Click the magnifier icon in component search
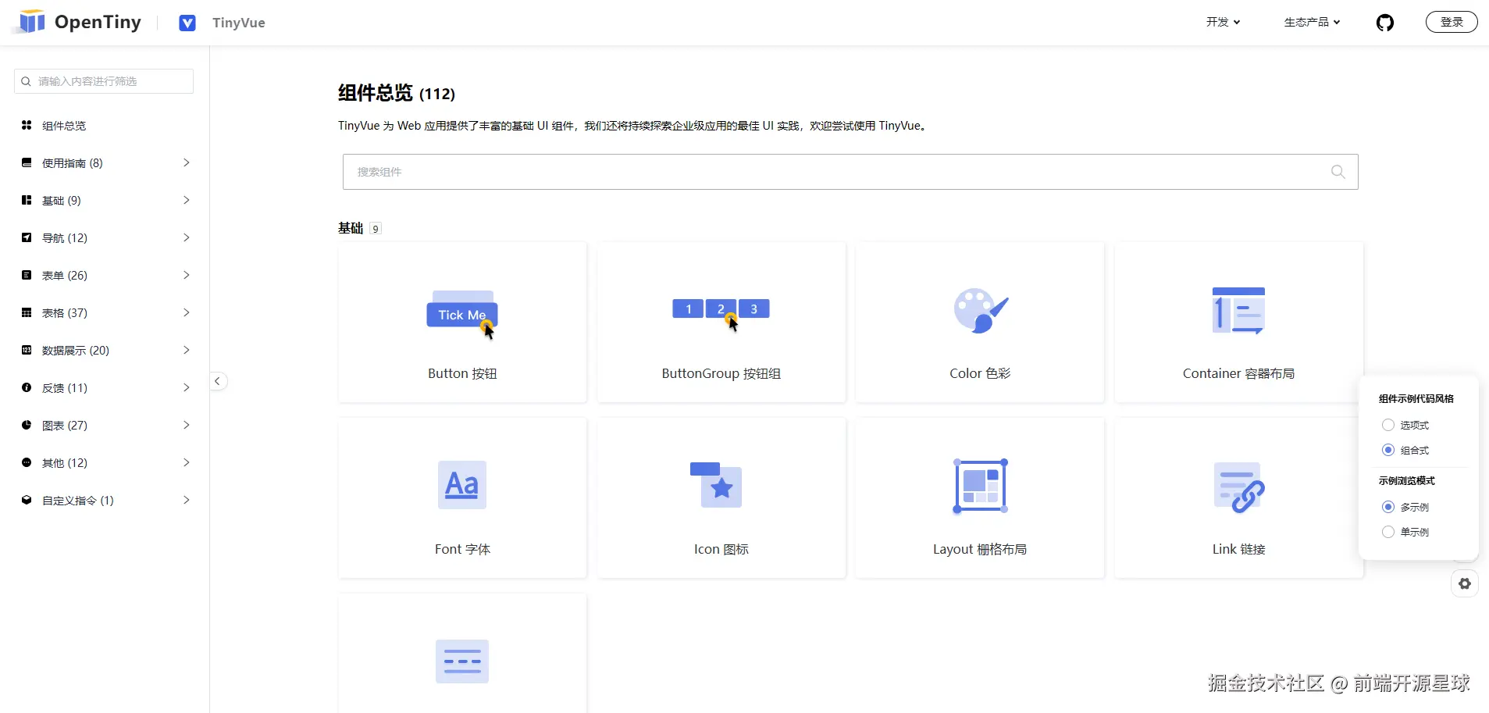1489x713 pixels. [1338, 172]
